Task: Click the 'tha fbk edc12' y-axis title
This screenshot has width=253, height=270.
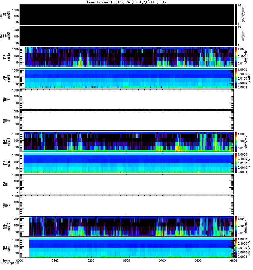Action: tap(6, 57)
